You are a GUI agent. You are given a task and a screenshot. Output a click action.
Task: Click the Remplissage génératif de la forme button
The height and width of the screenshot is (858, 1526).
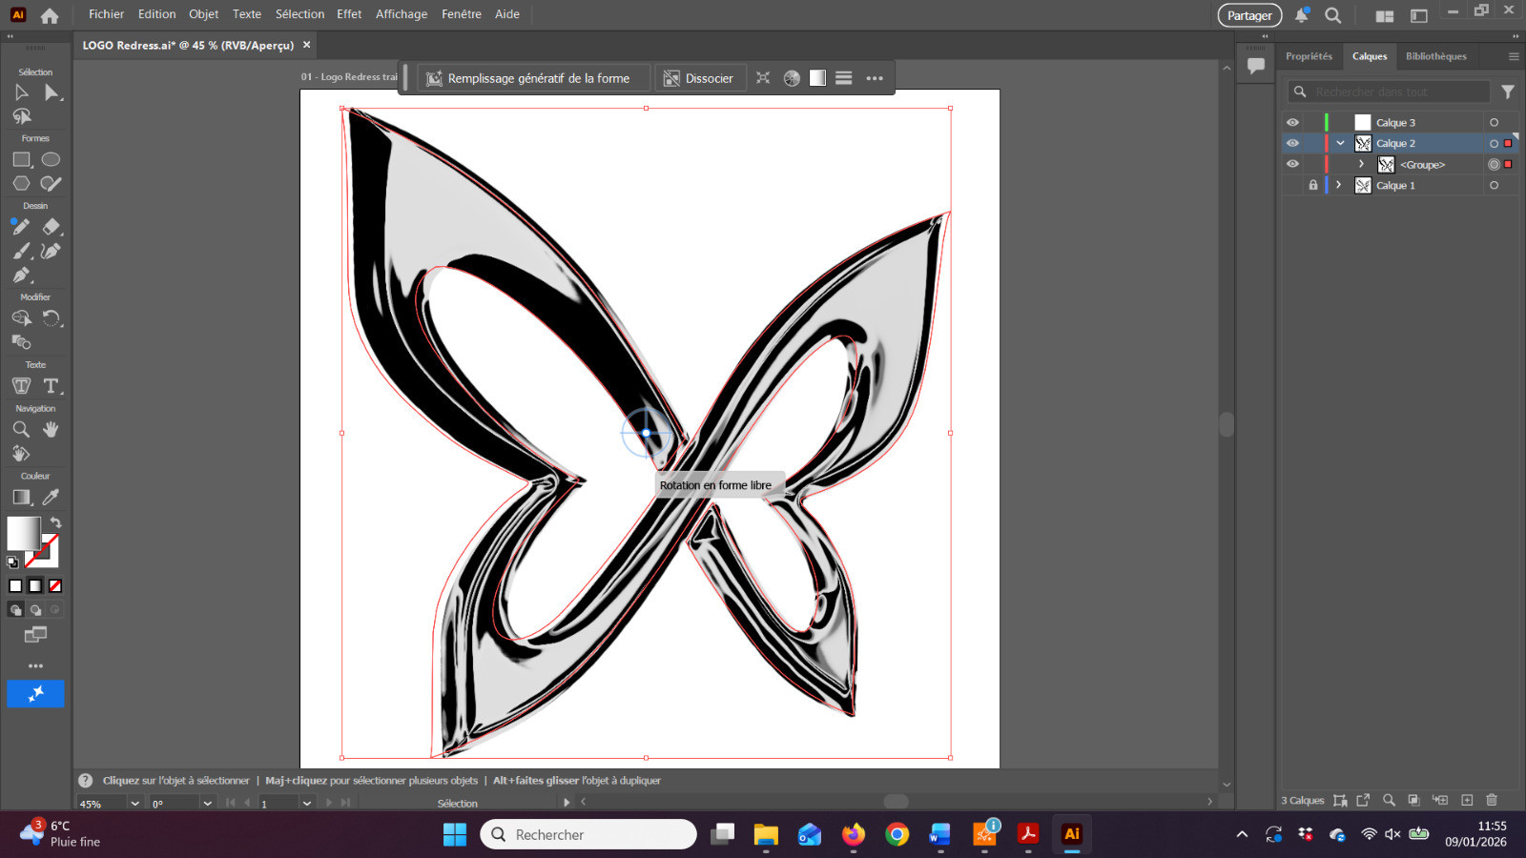[529, 77]
